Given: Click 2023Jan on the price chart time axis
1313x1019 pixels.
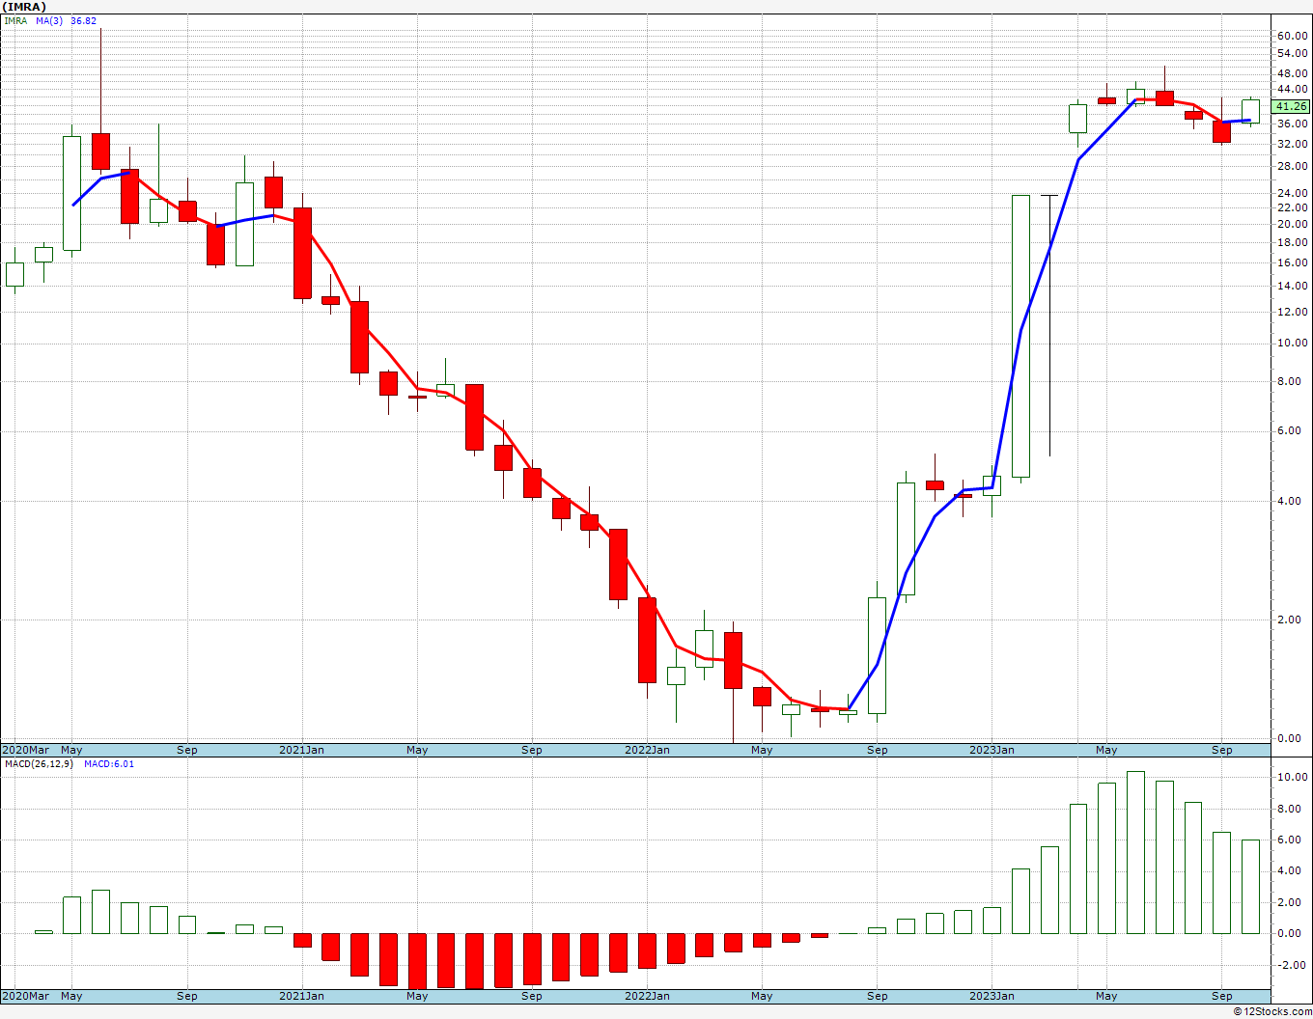Looking at the screenshot, I should click(992, 750).
